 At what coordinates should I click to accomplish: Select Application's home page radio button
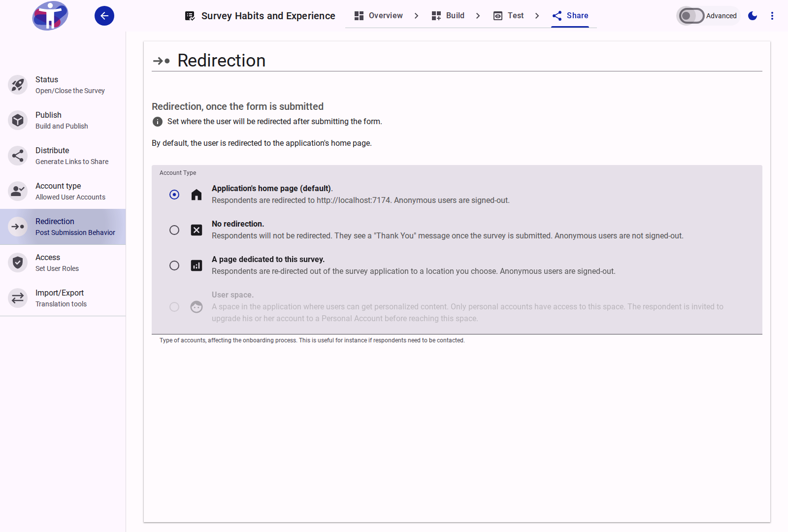coord(174,195)
